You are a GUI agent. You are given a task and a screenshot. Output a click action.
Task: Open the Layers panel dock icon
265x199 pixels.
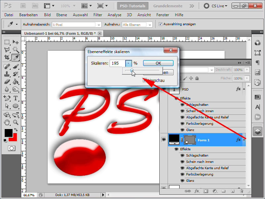pyautogui.click(x=258, y=131)
